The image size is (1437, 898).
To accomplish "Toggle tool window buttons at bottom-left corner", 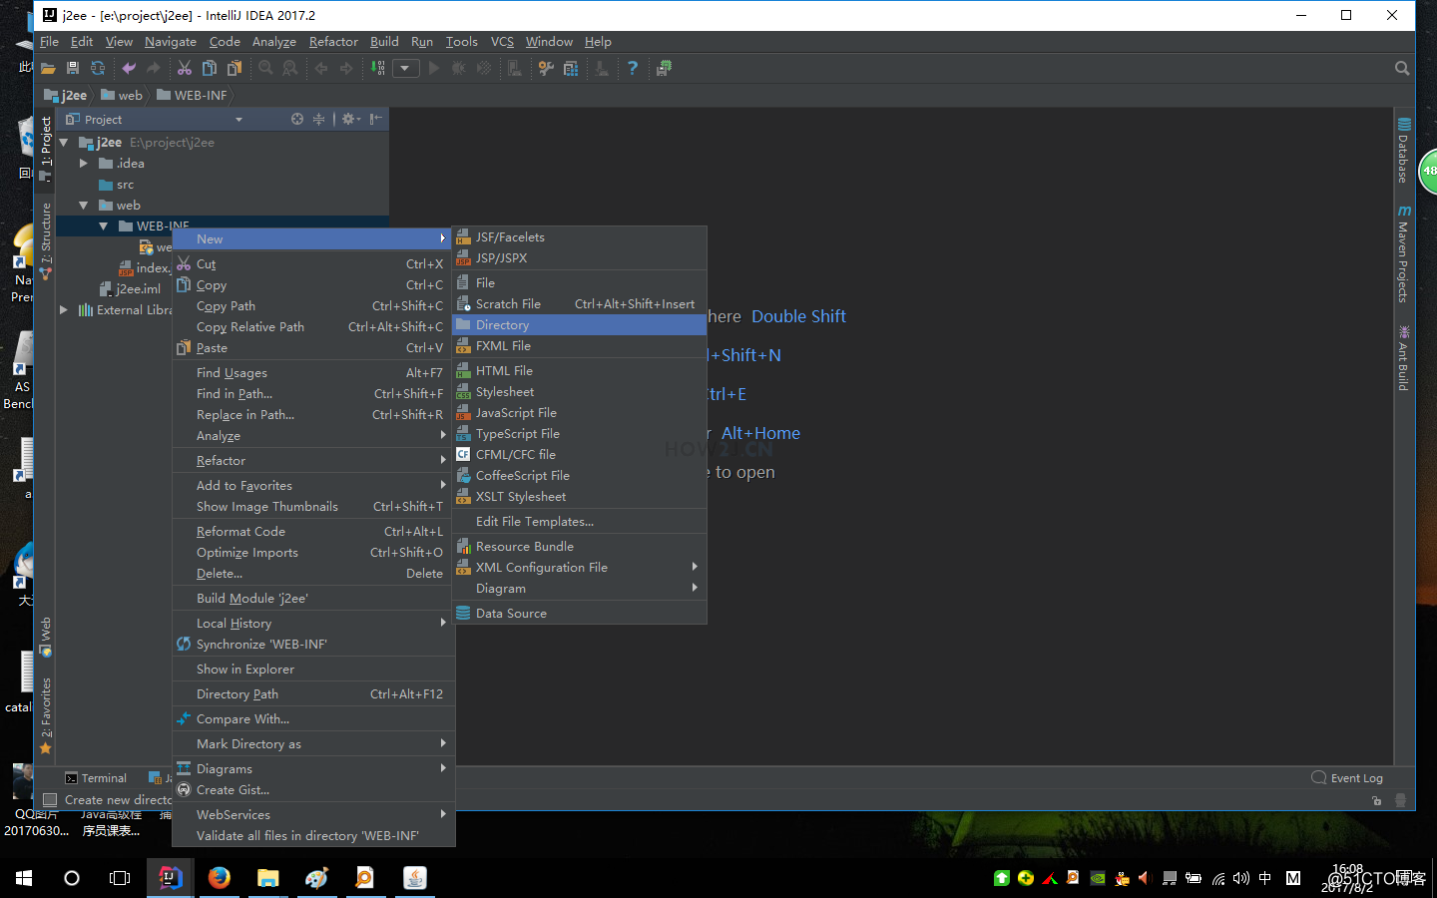I will [x=50, y=800].
